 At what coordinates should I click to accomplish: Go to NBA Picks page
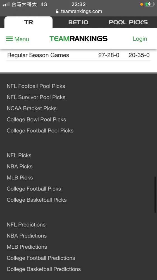(x=20, y=166)
